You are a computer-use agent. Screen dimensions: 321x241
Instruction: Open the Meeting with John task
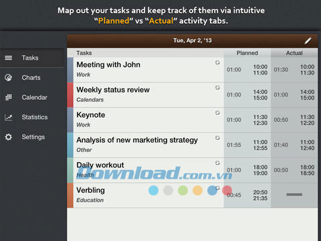[145, 70]
